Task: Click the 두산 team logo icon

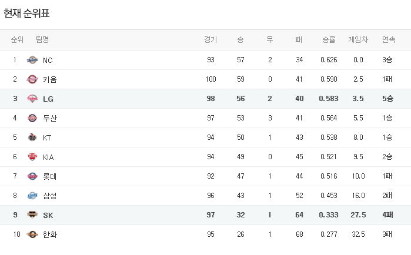Action: 32,118
